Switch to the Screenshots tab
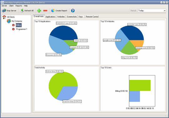The width and height of the screenshot is (169, 118). point(72,17)
